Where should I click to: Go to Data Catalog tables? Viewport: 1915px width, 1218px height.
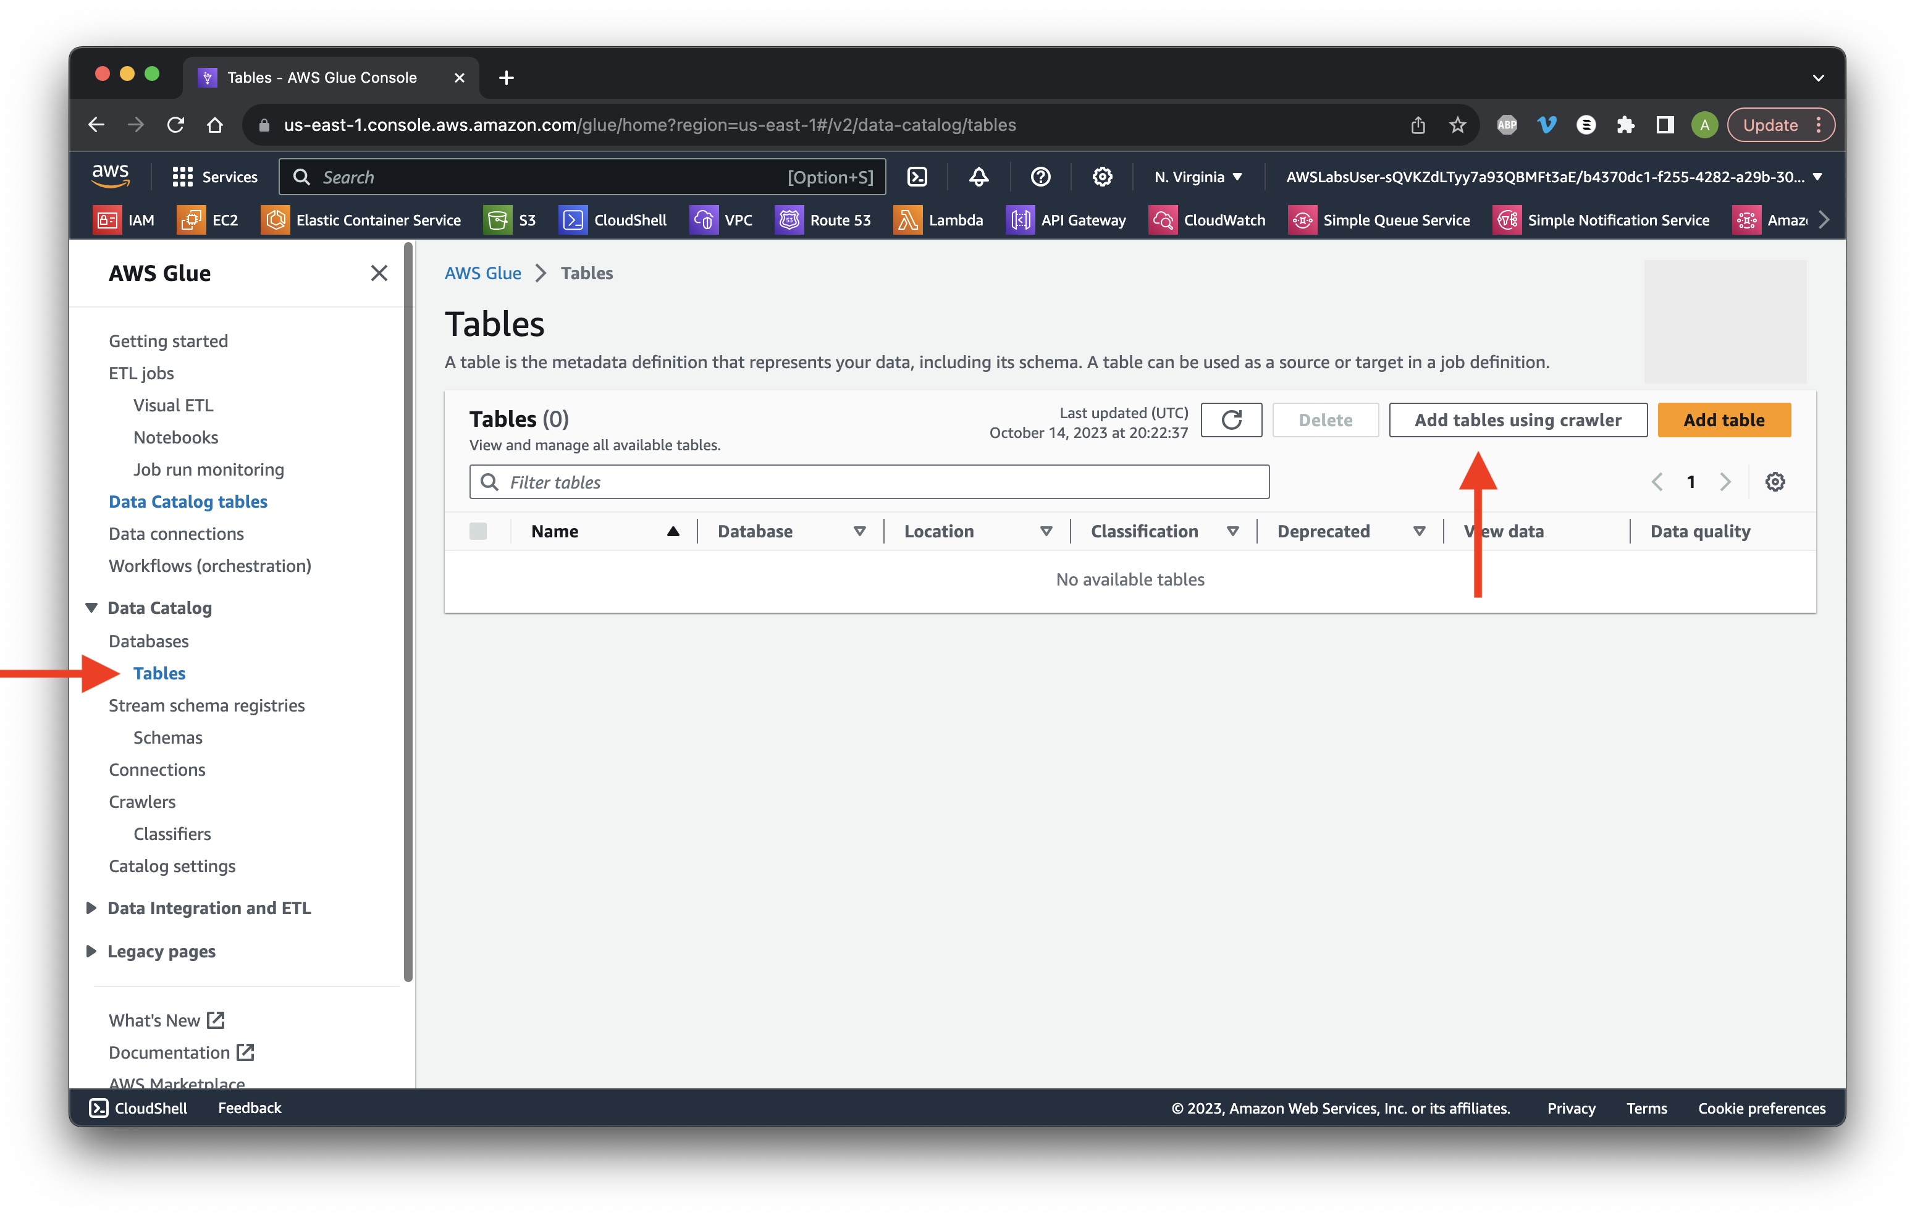188,502
